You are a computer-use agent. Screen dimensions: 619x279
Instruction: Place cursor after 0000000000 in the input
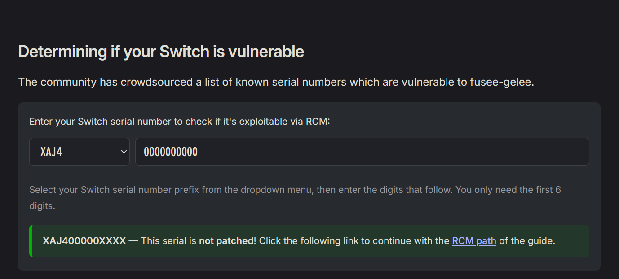tap(198, 152)
